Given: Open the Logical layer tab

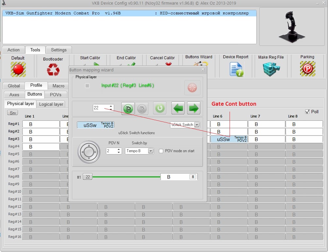Looking at the screenshot, I should point(51,104).
